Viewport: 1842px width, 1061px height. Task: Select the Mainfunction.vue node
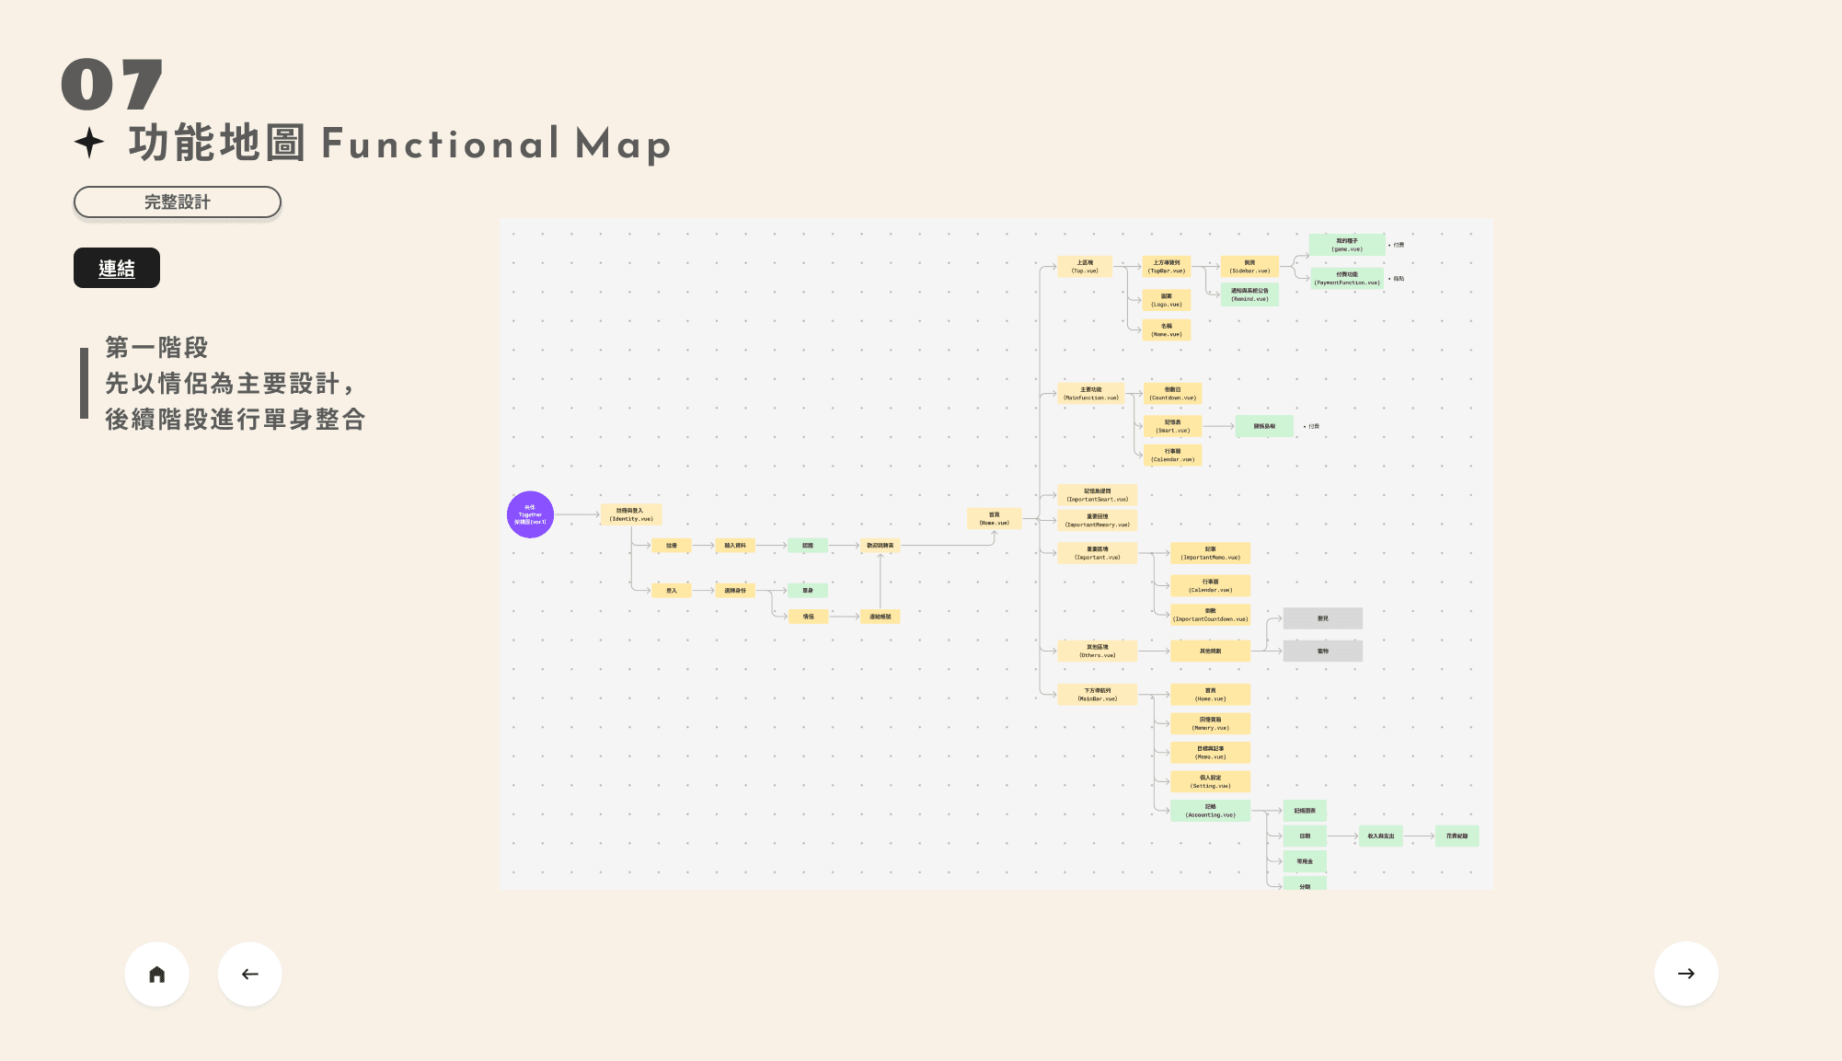coord(1091,394)
